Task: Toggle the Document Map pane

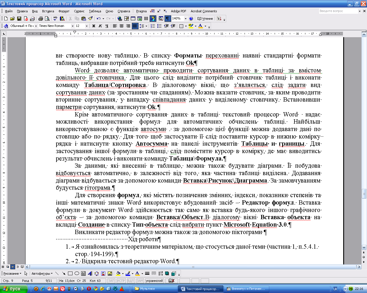Action: coord(161,19)
